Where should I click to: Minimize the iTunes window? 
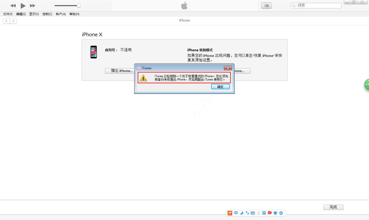347,2
